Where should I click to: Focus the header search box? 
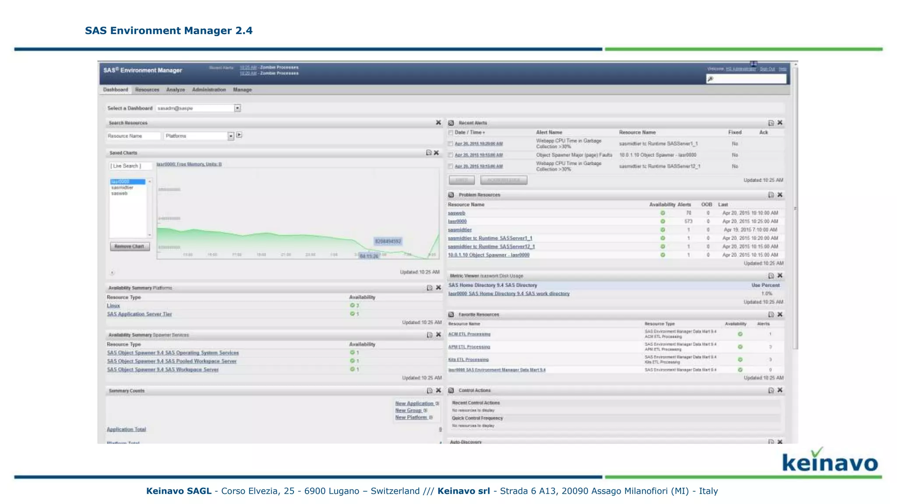(746, 79)
